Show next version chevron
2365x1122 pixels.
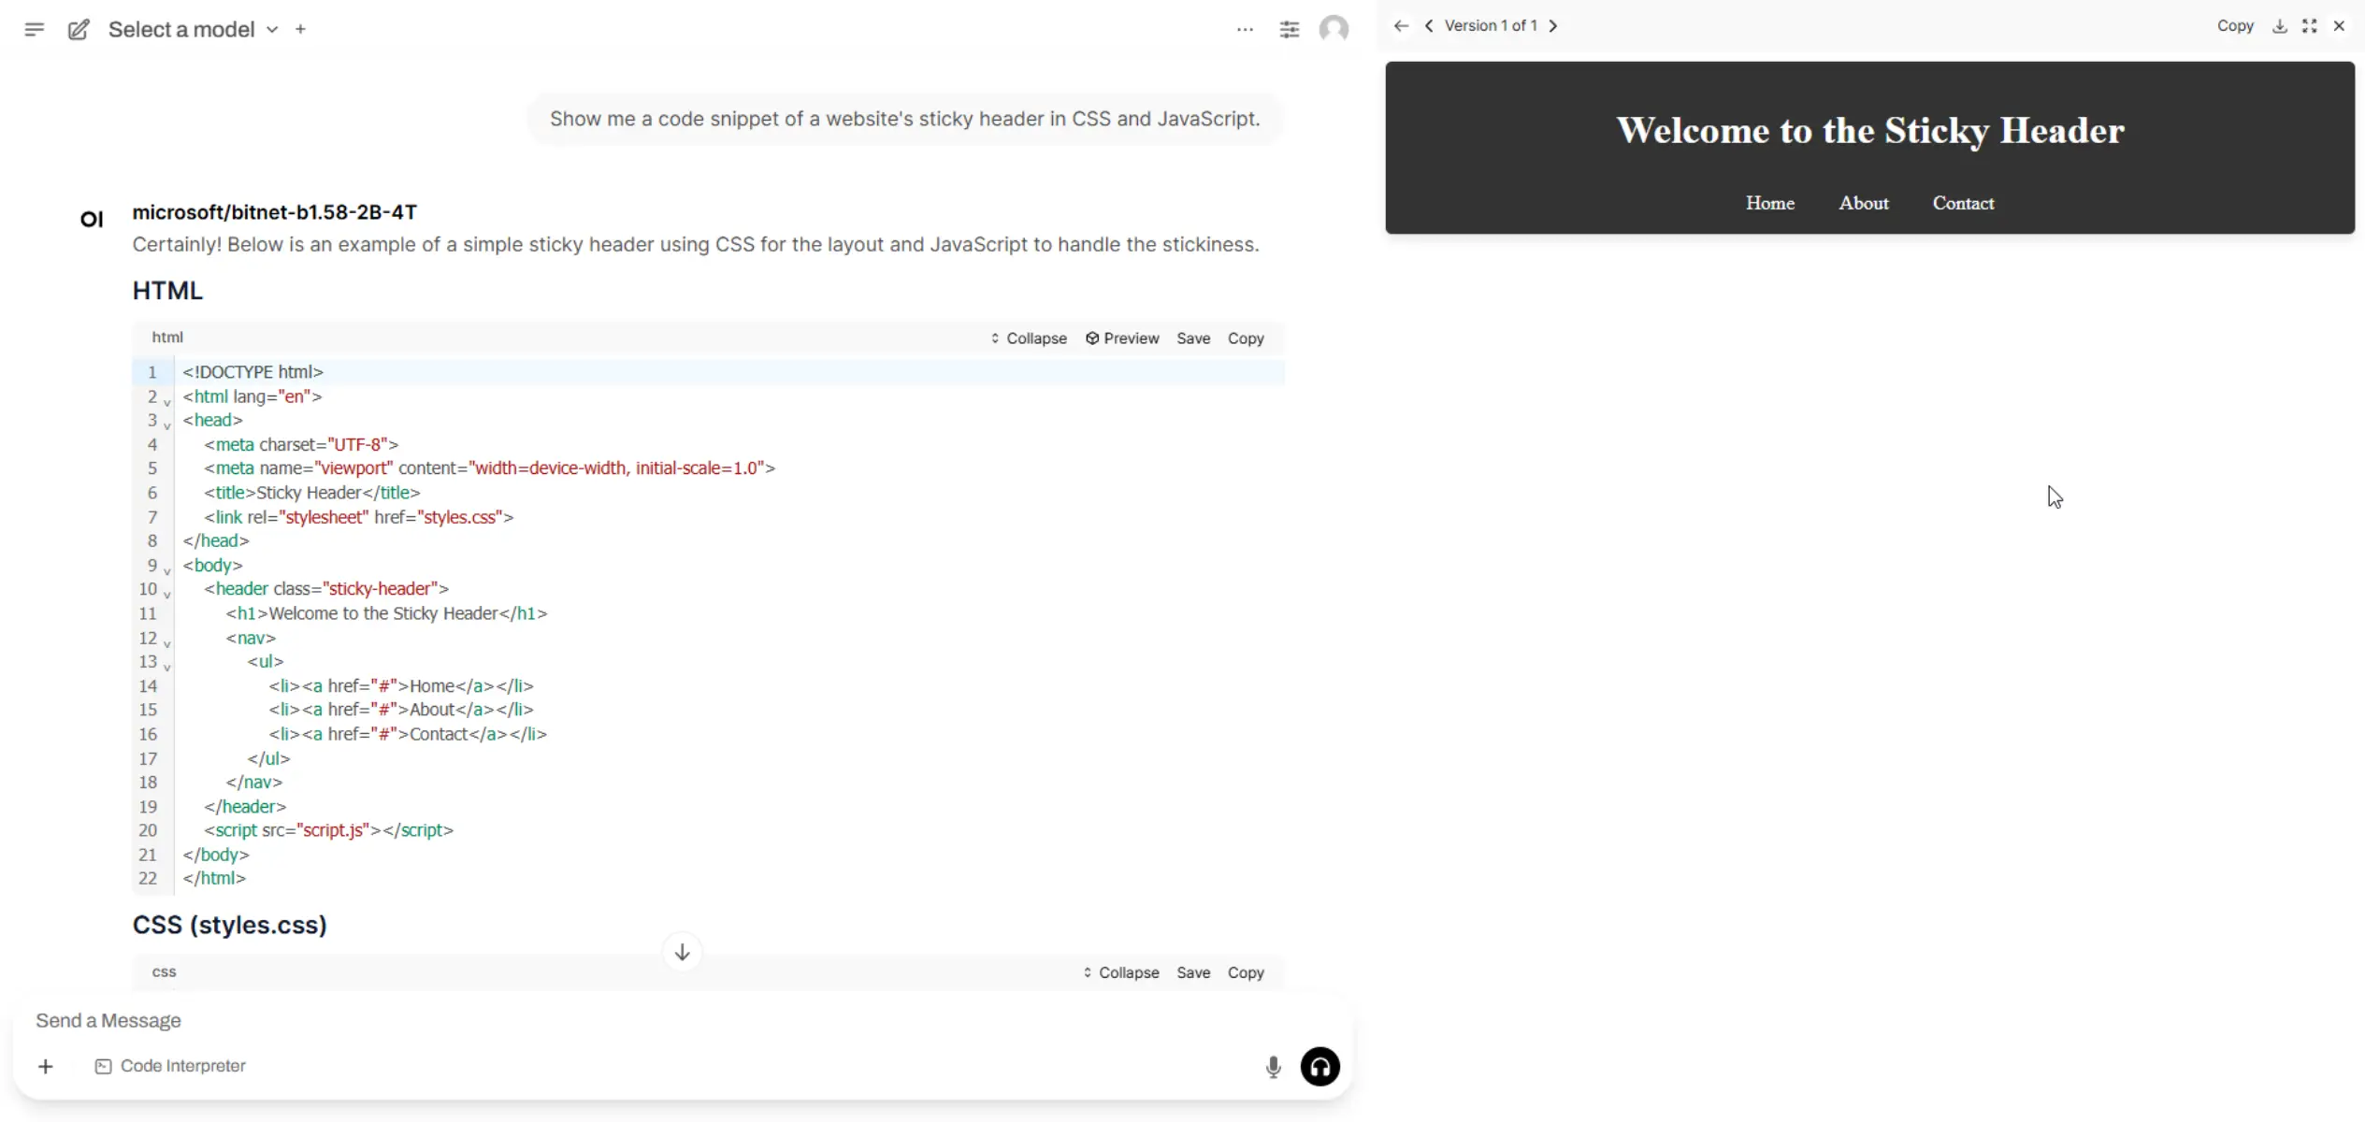tap(1553, 26)
